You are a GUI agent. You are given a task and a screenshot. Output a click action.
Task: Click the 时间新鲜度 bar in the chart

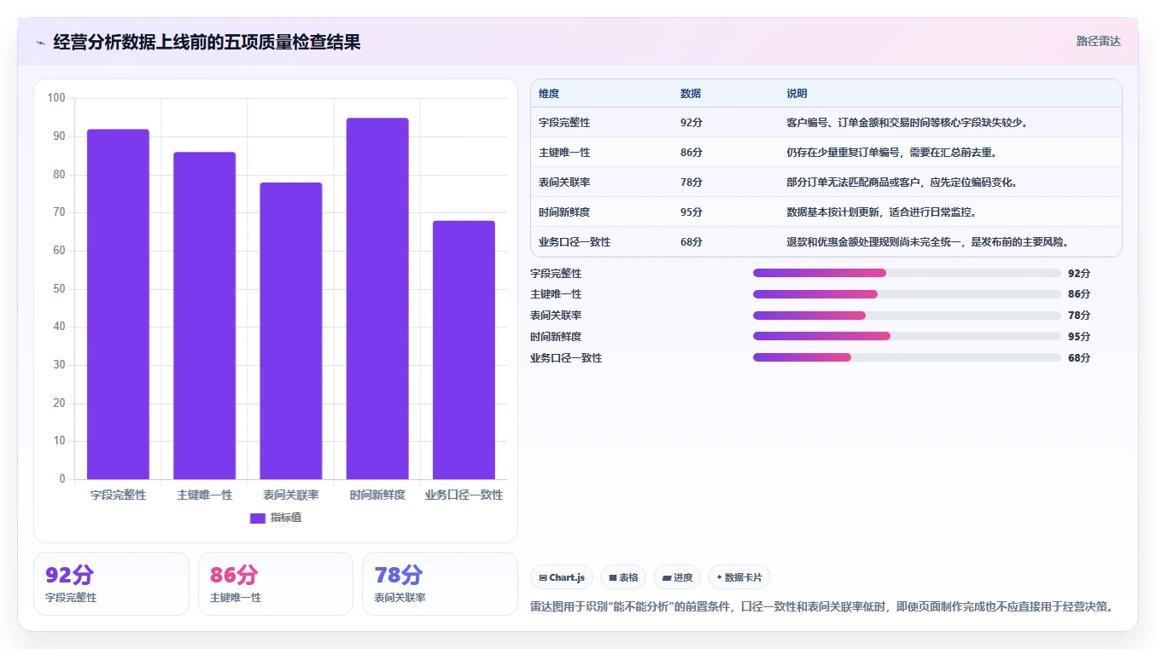(377, 298)
